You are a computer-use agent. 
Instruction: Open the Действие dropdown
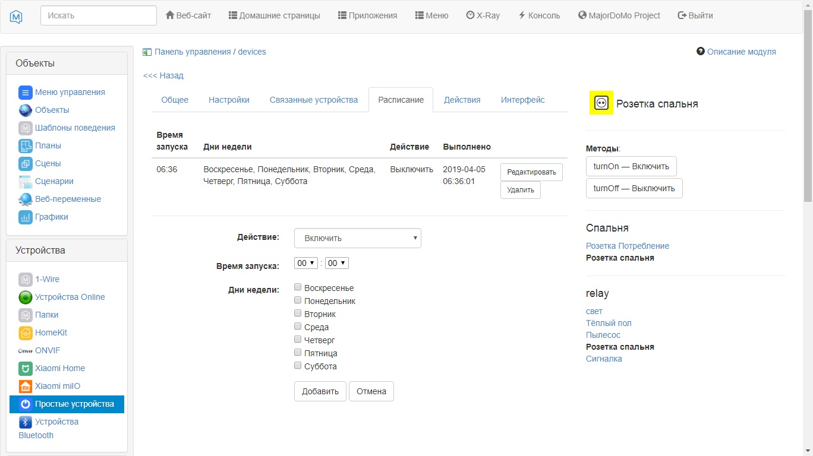pos(357,238)
